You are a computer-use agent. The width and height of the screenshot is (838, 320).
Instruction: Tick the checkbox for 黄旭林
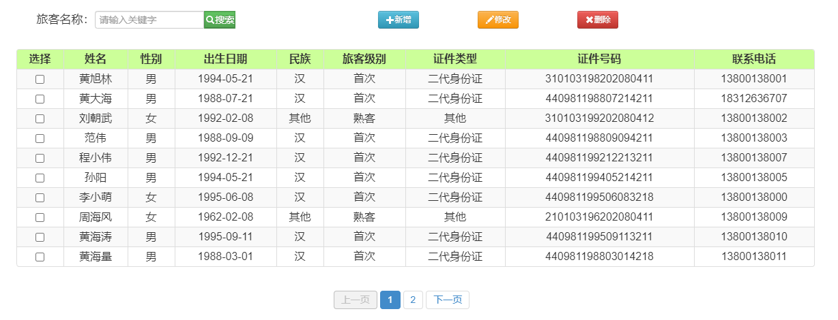click(40, 79)
